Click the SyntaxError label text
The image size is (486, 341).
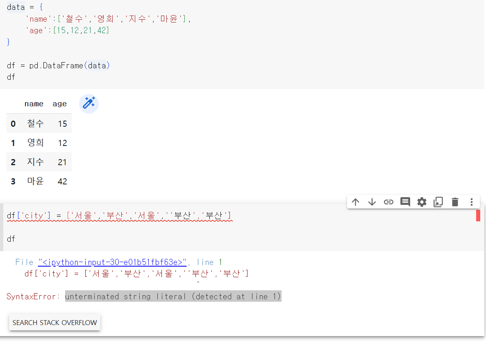(x=33, y=297)
